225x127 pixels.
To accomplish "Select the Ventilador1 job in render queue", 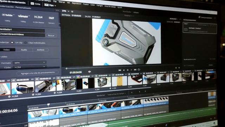I will (200, 29).
